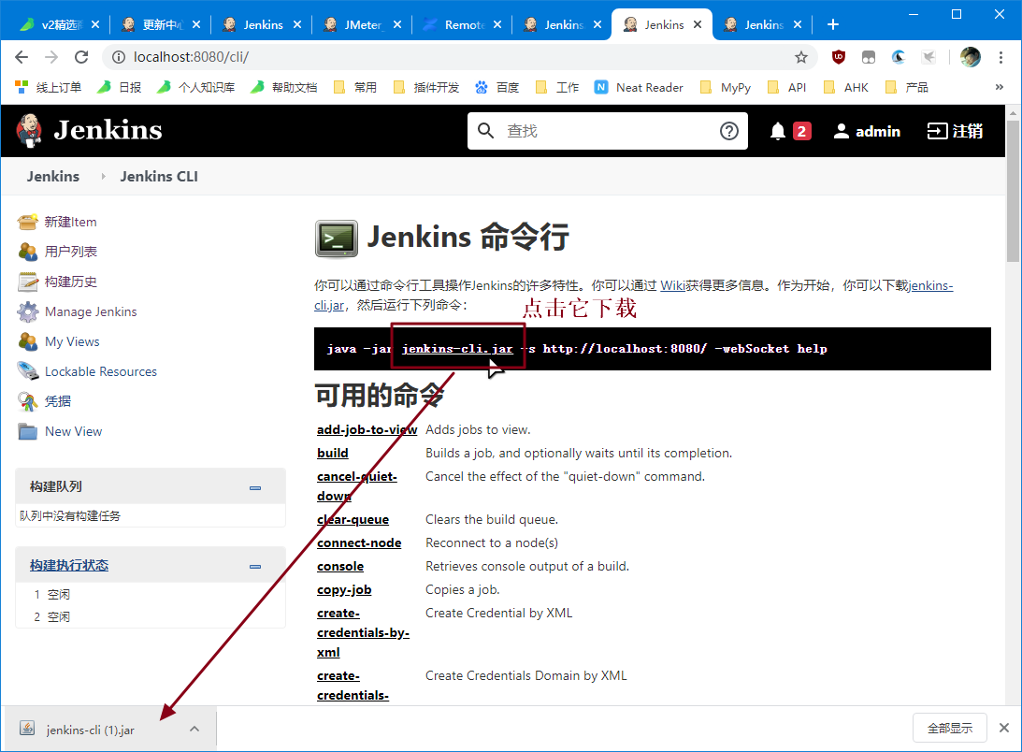
Task: Click the notifications bell icon
Action: pos(777,131)
